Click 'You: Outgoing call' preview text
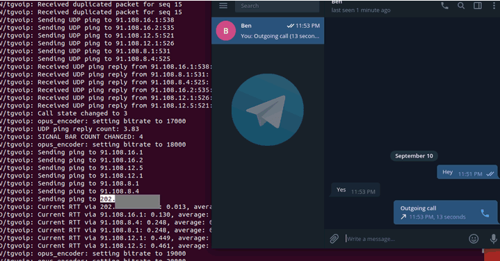 (280, 36)
